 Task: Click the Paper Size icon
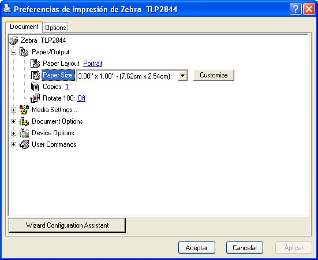pyautogui.click(x=35, y=75)
